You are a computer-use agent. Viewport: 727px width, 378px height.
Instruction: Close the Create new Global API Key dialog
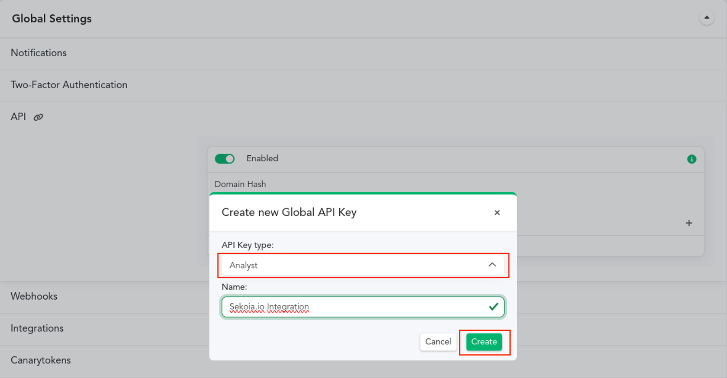coord(497,212)
